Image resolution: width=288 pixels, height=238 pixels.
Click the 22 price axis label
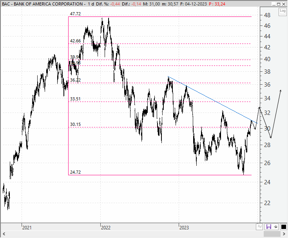(x=267, y=203)
